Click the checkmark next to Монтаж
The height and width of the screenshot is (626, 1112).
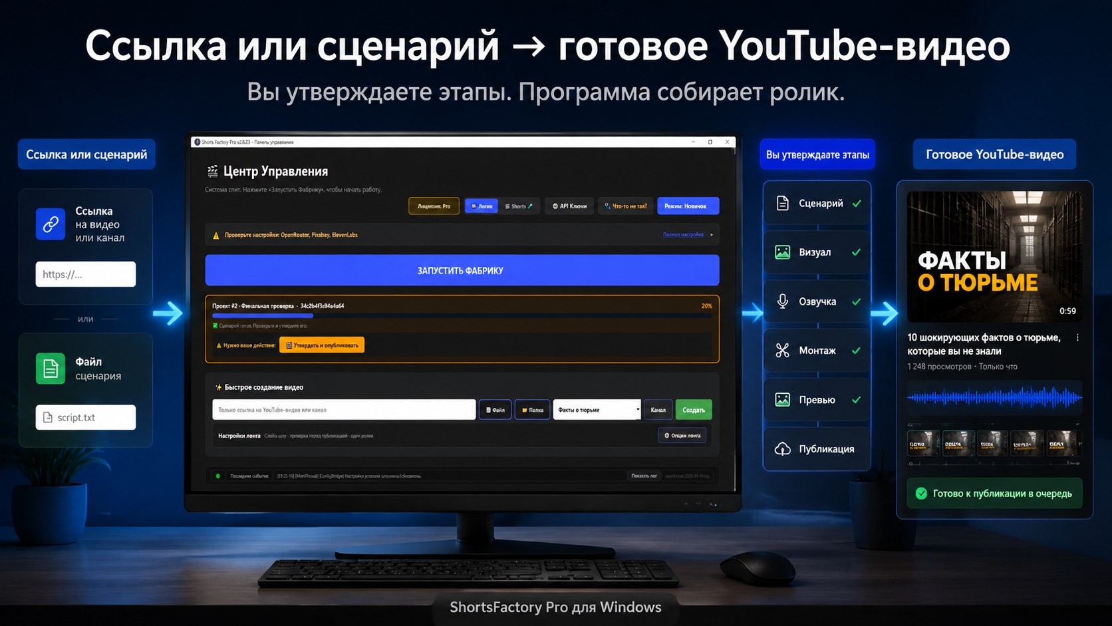[x=857, y=351]
